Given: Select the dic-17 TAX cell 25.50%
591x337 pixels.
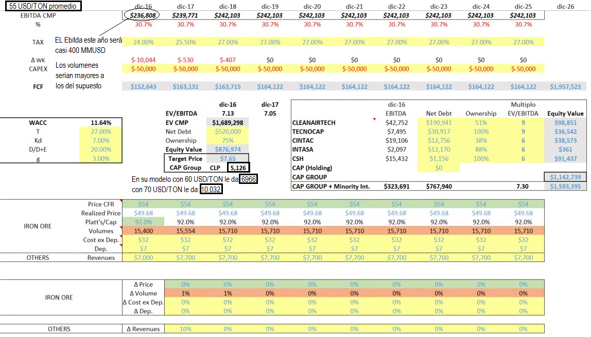Looking at the screenshot, I should point(185,42).
